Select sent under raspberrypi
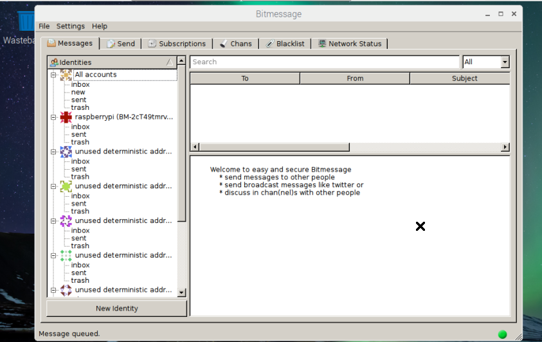Viewport: 542px width, 342px height. 79,134
